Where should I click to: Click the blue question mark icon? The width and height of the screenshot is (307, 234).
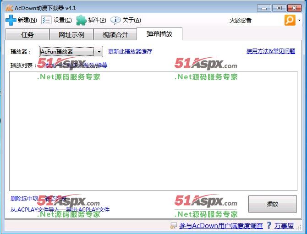point(269,226)
